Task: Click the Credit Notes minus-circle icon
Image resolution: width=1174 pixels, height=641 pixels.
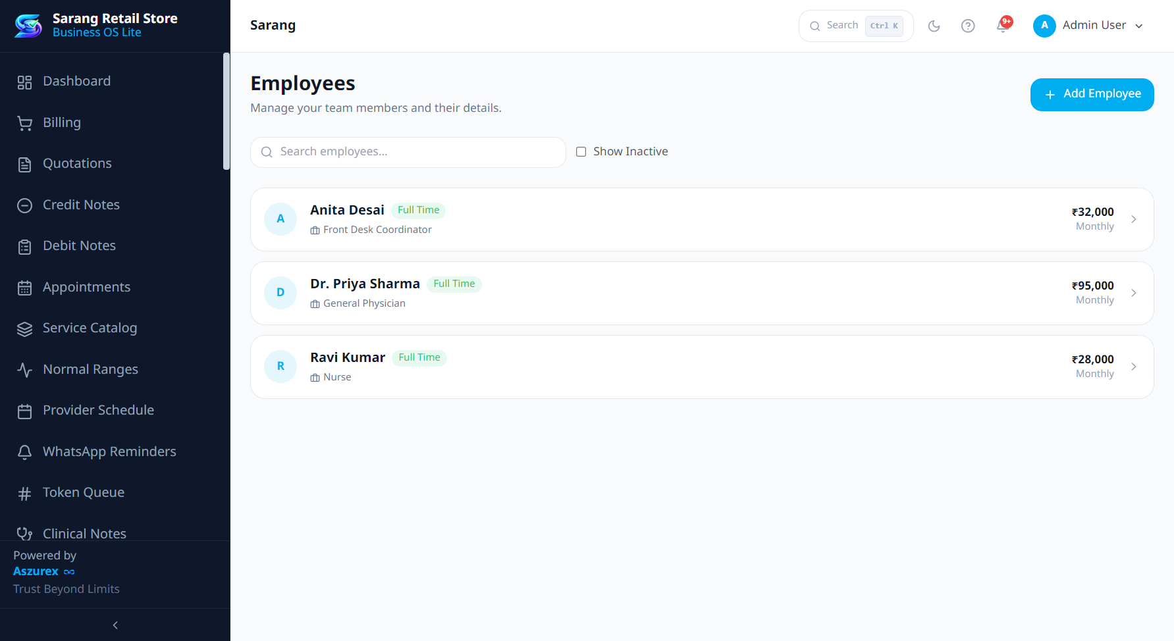Action: coord(24,205)
